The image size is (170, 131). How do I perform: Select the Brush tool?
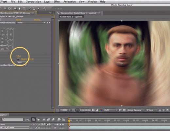click(30, 9)
